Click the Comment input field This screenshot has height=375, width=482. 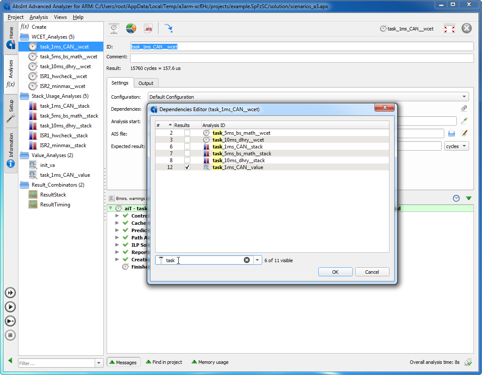point(302,58)
